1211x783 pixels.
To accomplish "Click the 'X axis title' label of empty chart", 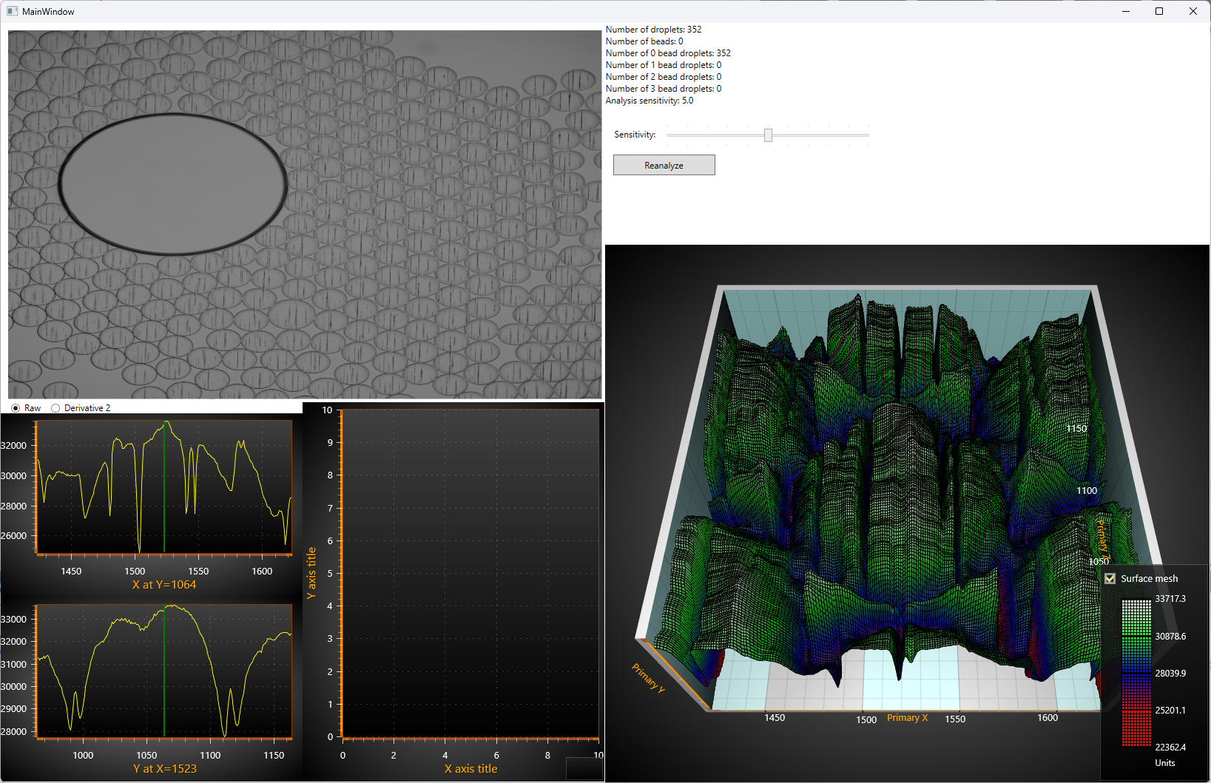I will click(470, 769).
